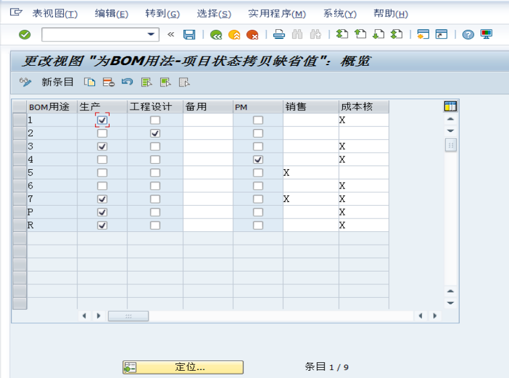Click the Save icon in the toolbar
The width and height of the screenshot is (509, 378).
[x=189, y=35]
